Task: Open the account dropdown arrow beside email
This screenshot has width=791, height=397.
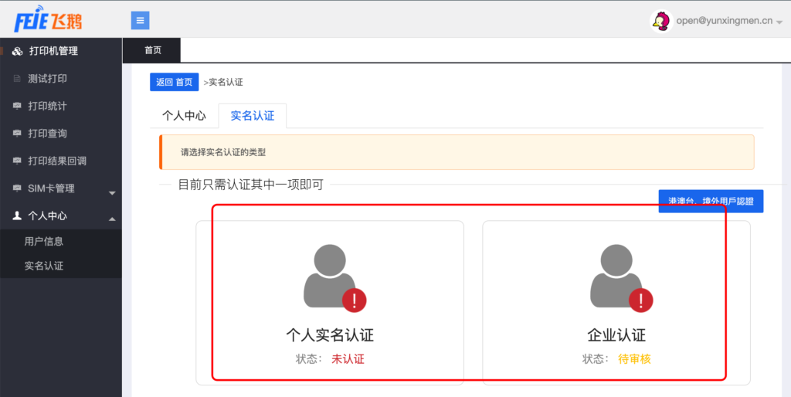Action: click(779, 22)
